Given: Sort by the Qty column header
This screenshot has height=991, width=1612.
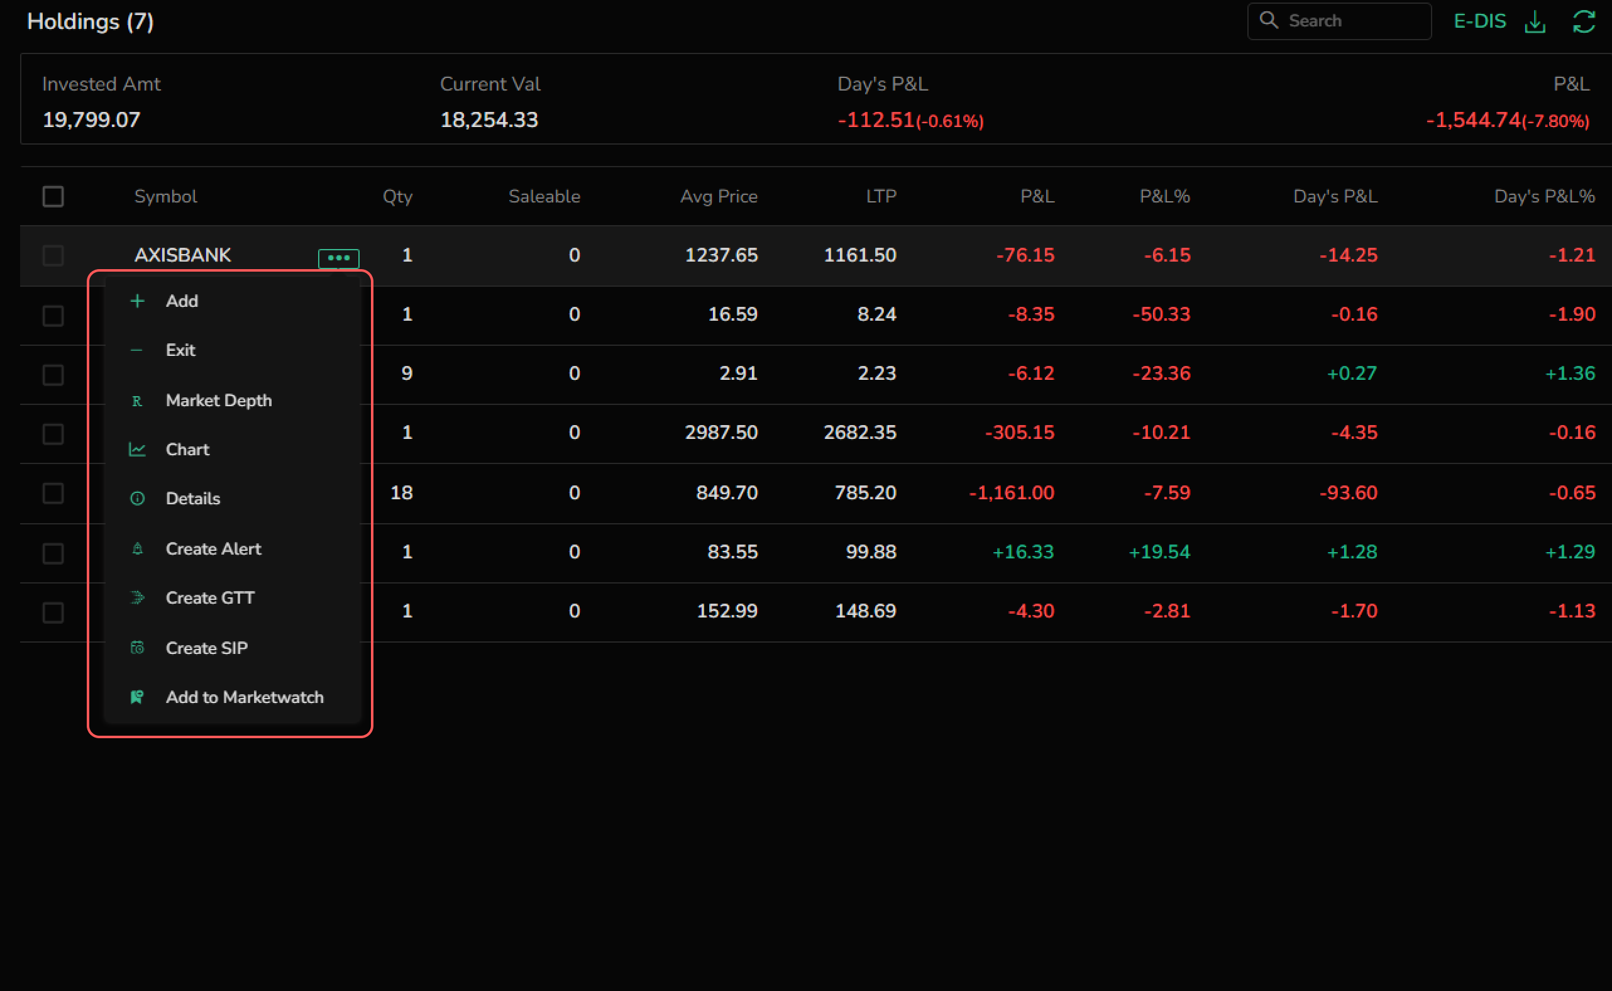Looking at the screenshot, I should tap(397, 196).
